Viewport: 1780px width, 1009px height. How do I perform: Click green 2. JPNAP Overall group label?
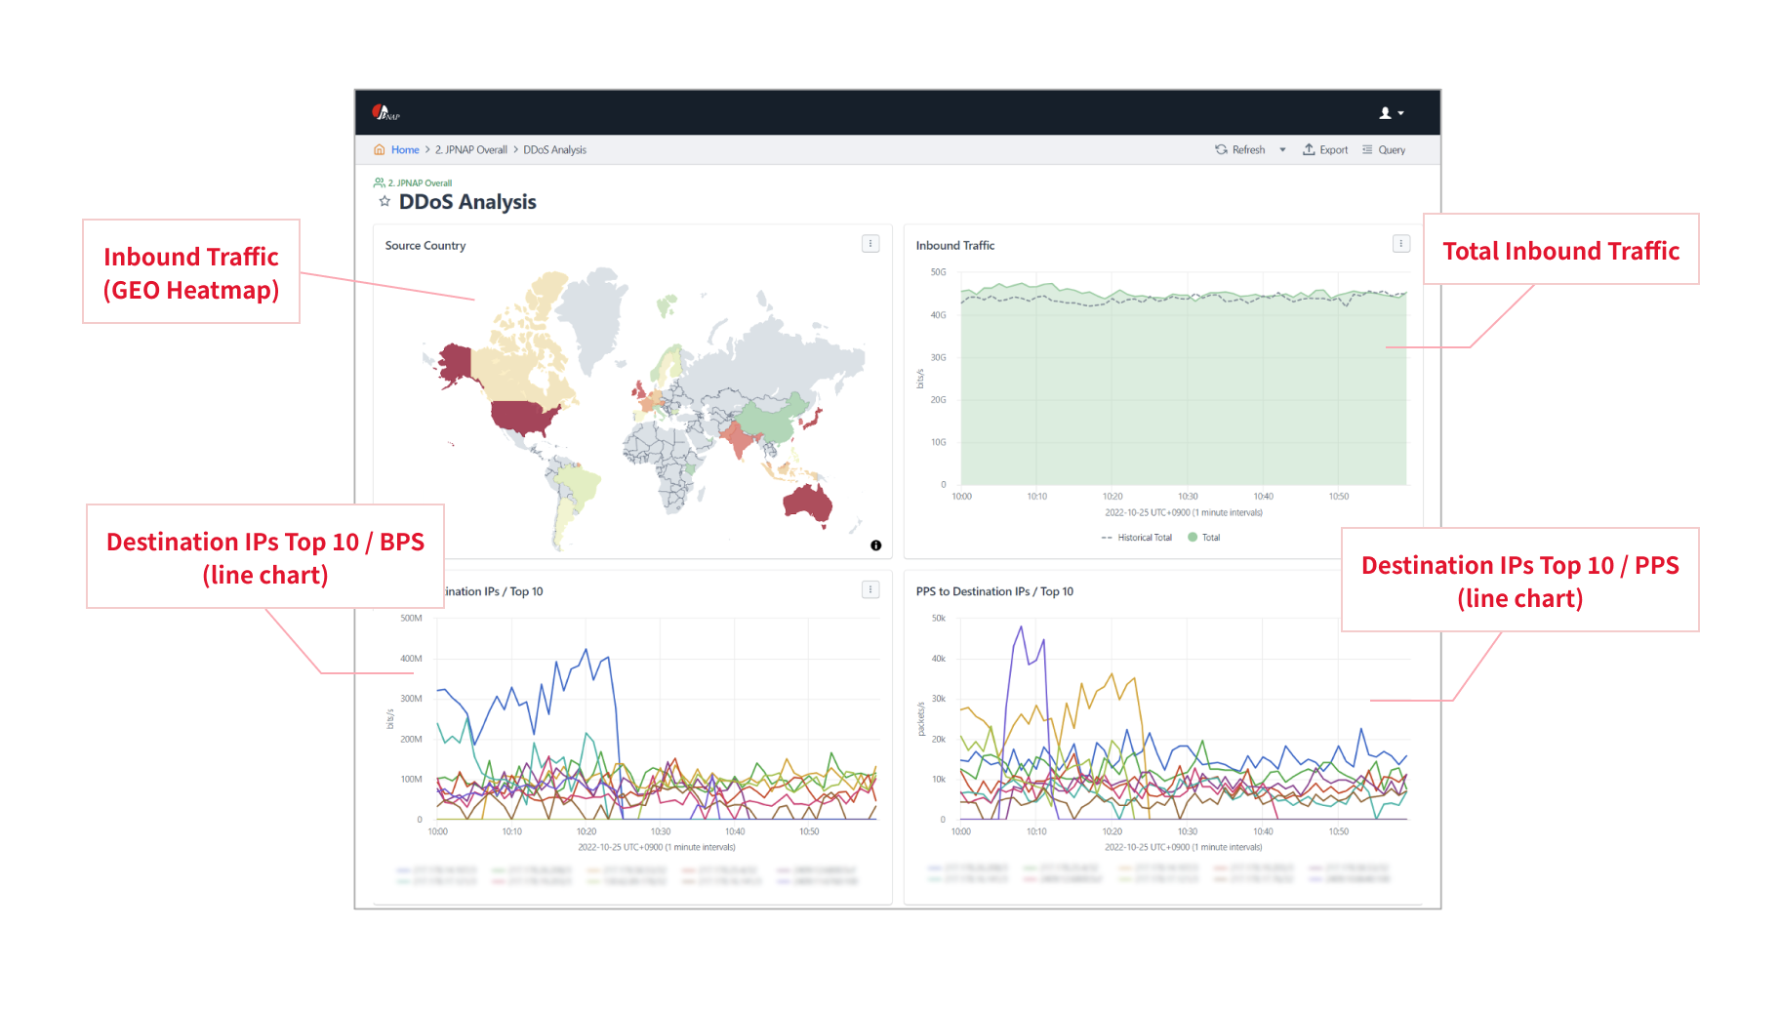coord(420,182)
